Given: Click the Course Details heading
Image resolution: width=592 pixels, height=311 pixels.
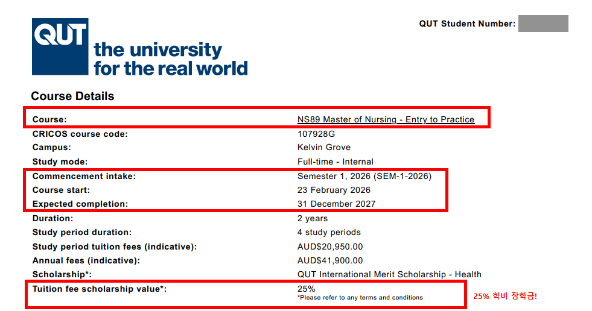Looking at the screenshot, I should [72, 96].
